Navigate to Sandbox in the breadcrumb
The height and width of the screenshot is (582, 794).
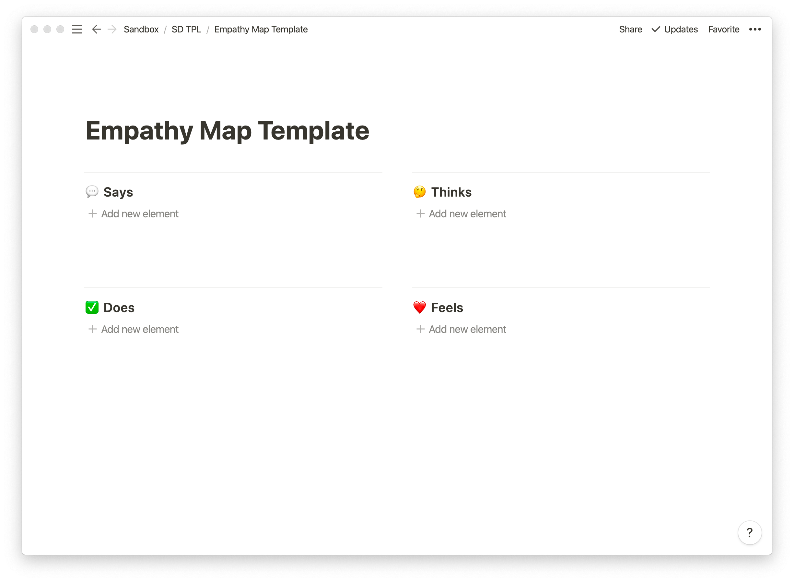tap(141, 29)
